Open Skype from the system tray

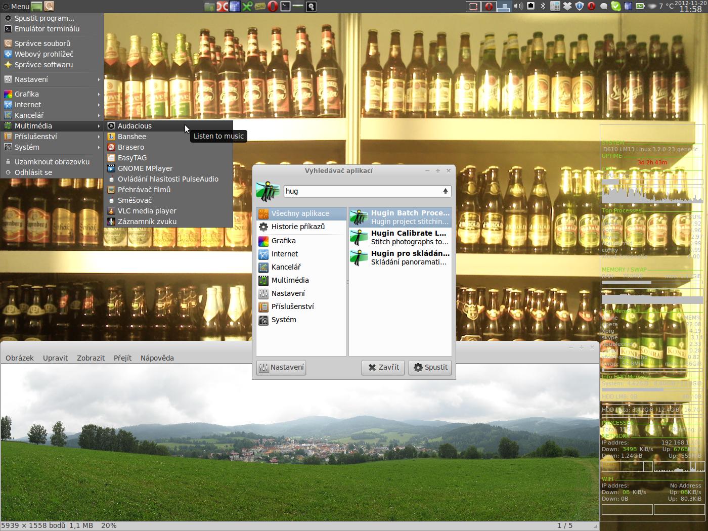[x=615, y=6]
